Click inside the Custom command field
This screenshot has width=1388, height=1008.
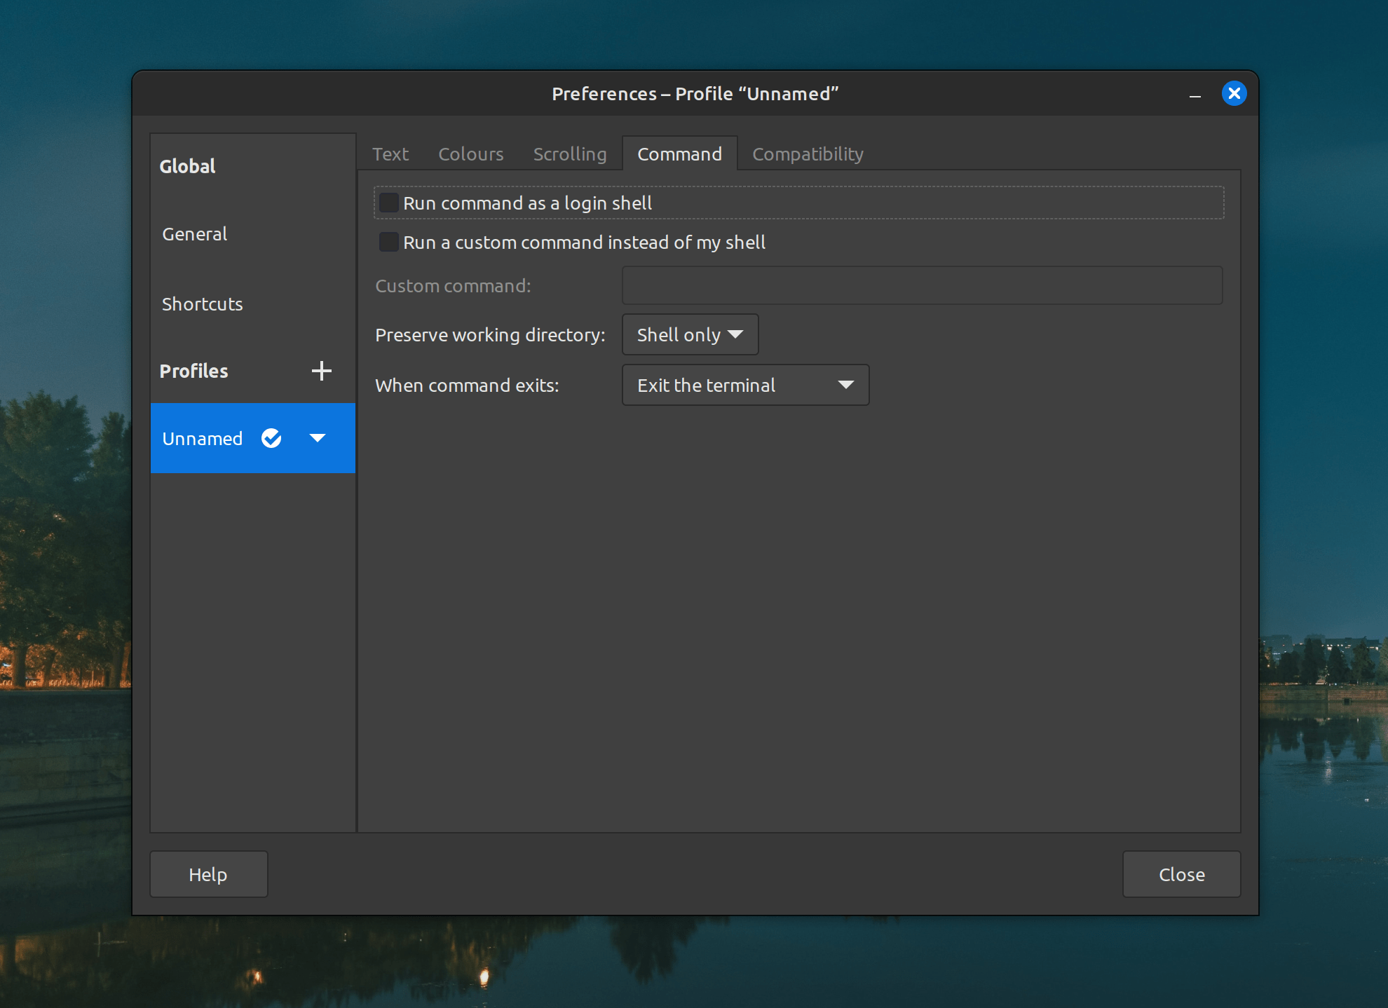click(922, 285)
